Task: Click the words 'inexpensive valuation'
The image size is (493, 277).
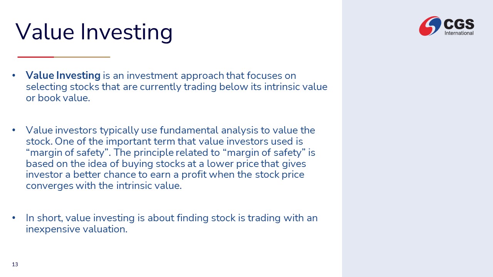Action: 76,229
